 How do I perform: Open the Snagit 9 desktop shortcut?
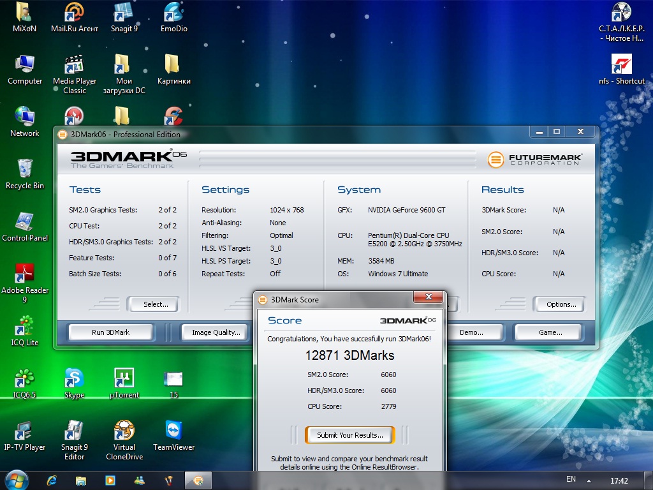pos(124,17)
